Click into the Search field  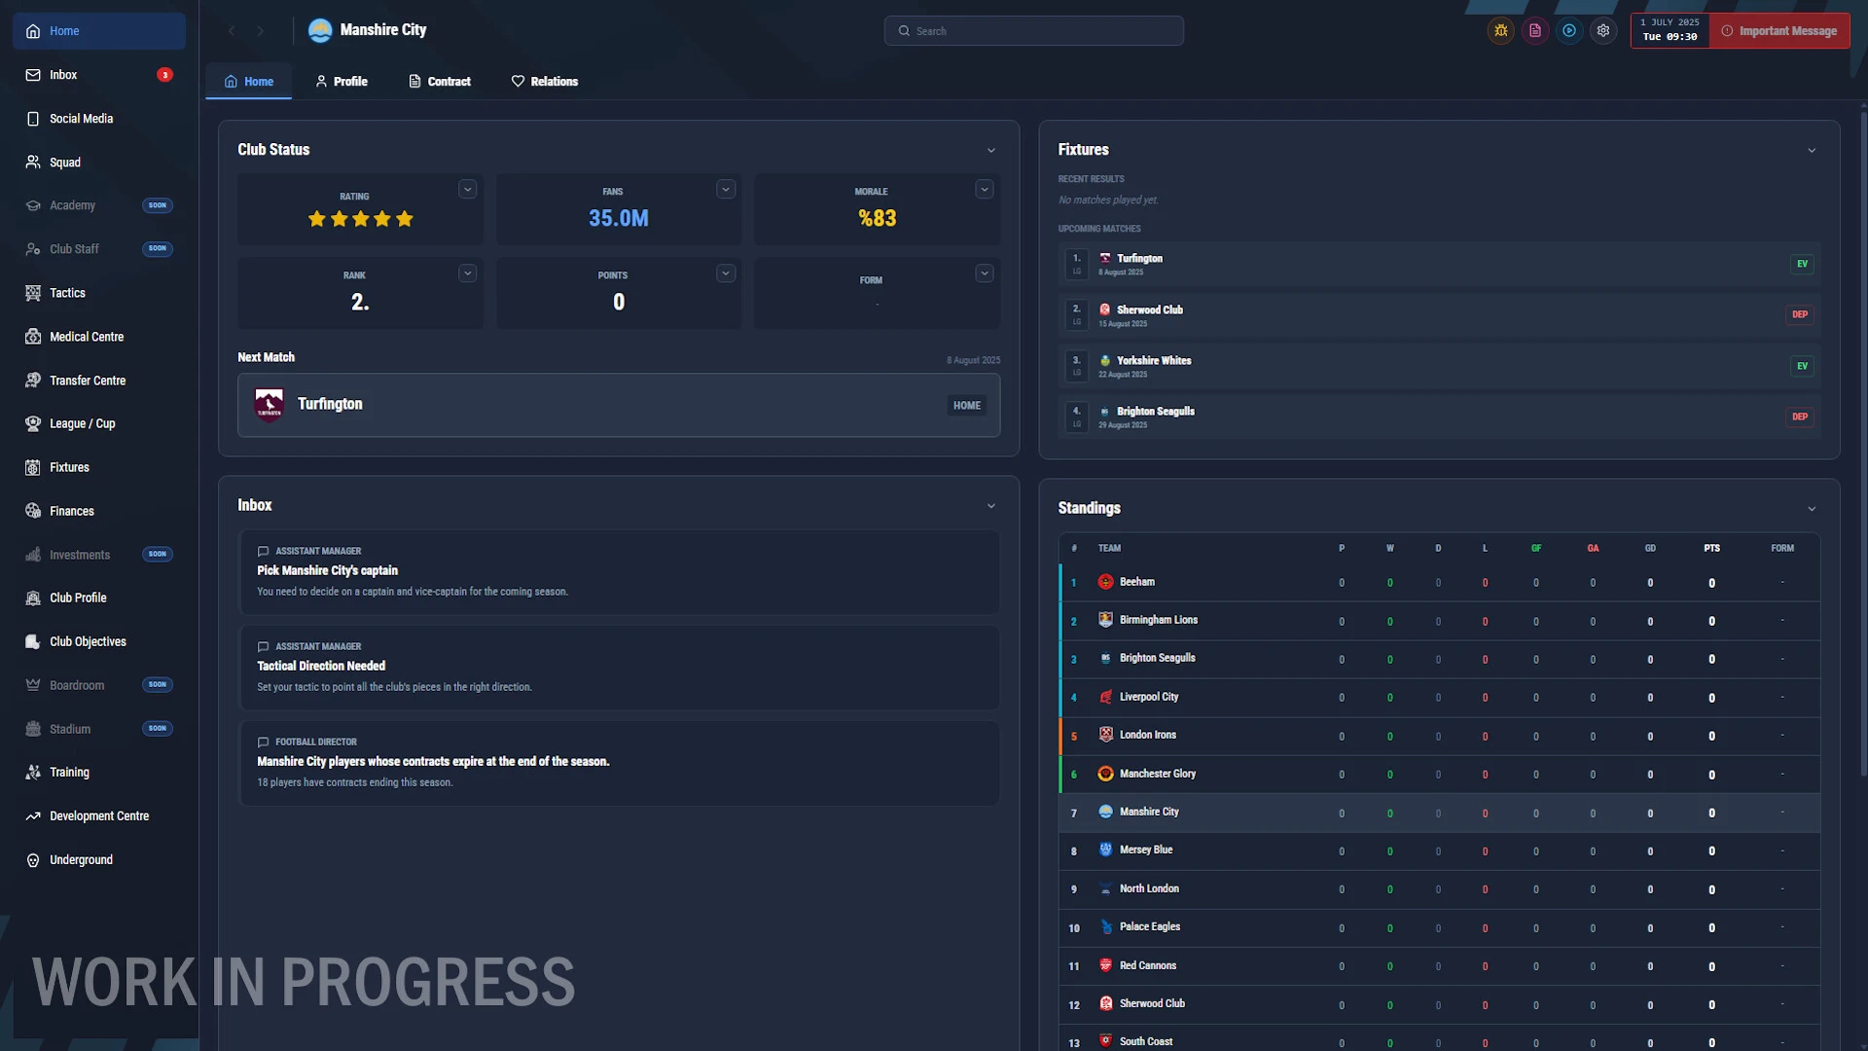tap(1034, 31)
